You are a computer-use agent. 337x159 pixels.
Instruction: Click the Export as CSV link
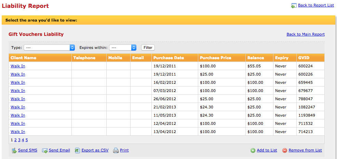coord(95,150)
